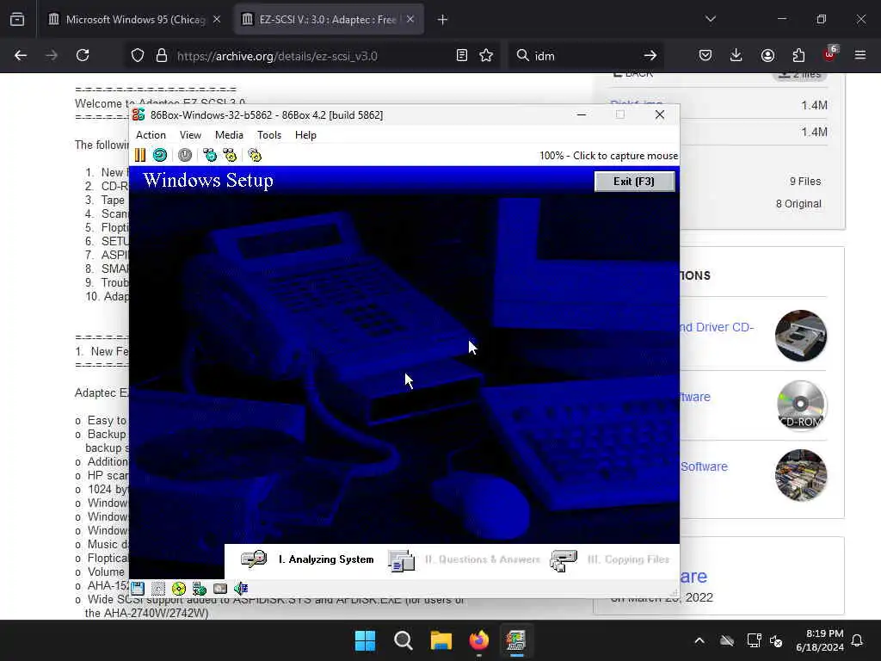Submit search with the arrow button
The width and height of the screenshot is (881, 661).
point(650,55)
